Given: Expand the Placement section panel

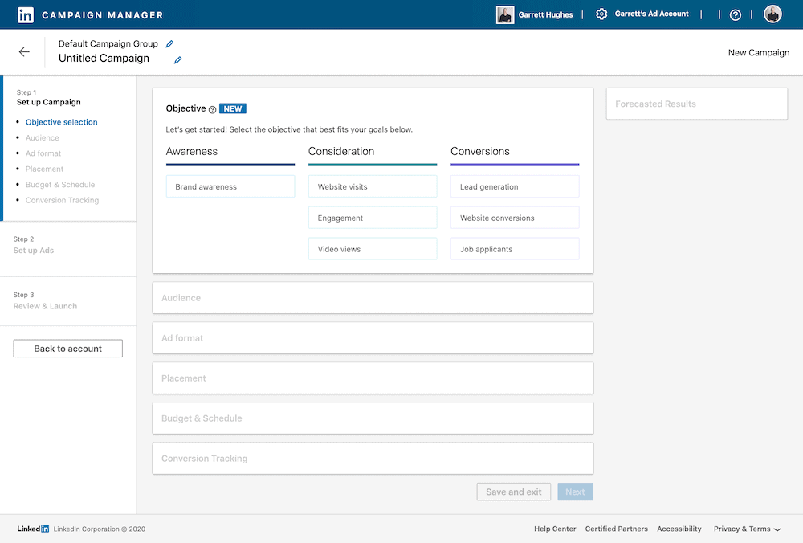Looking at the screenshot, I should click(x=373, y=378).
